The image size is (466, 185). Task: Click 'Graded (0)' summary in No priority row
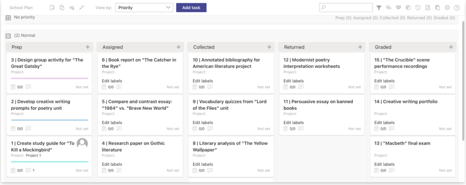click(444, 18)
